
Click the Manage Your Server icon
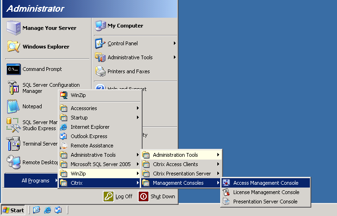14,28
